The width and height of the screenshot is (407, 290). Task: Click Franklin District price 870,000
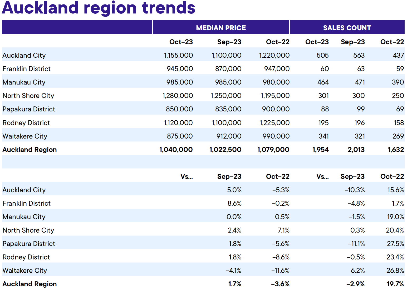pyautogui.click(x=228, y=69)
